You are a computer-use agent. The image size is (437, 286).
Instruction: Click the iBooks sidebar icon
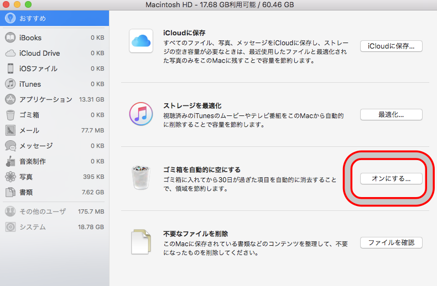[11, 38]
